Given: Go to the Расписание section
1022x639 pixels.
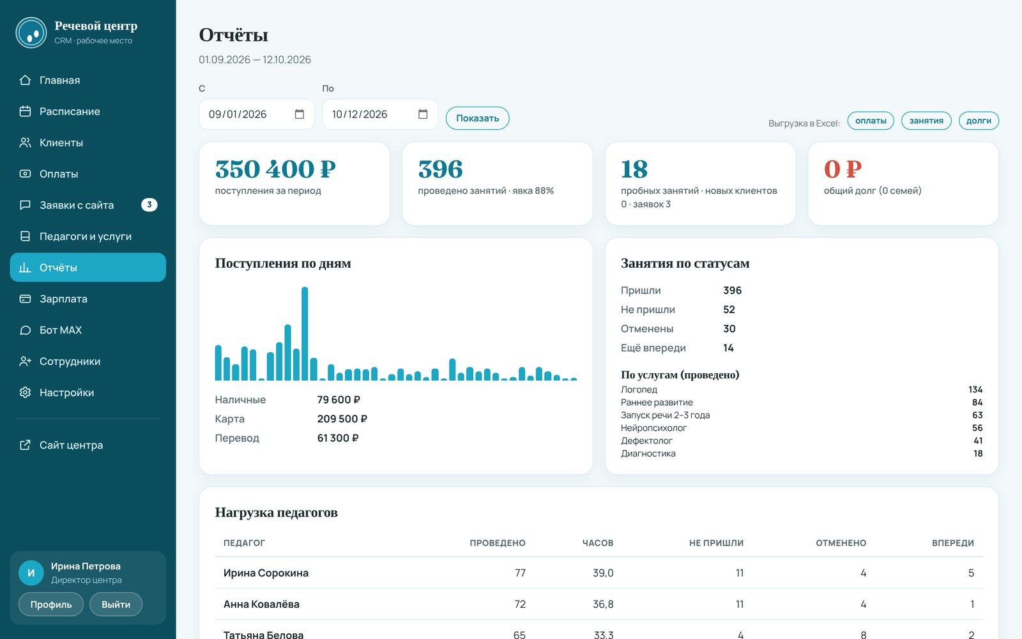Looking at the screenshot, I should pyautogui.click(x=88, y=111).
